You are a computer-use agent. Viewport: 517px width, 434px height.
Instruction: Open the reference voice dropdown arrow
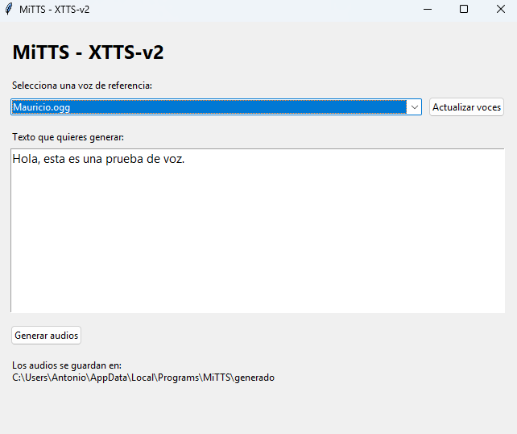tap(415, 107)
